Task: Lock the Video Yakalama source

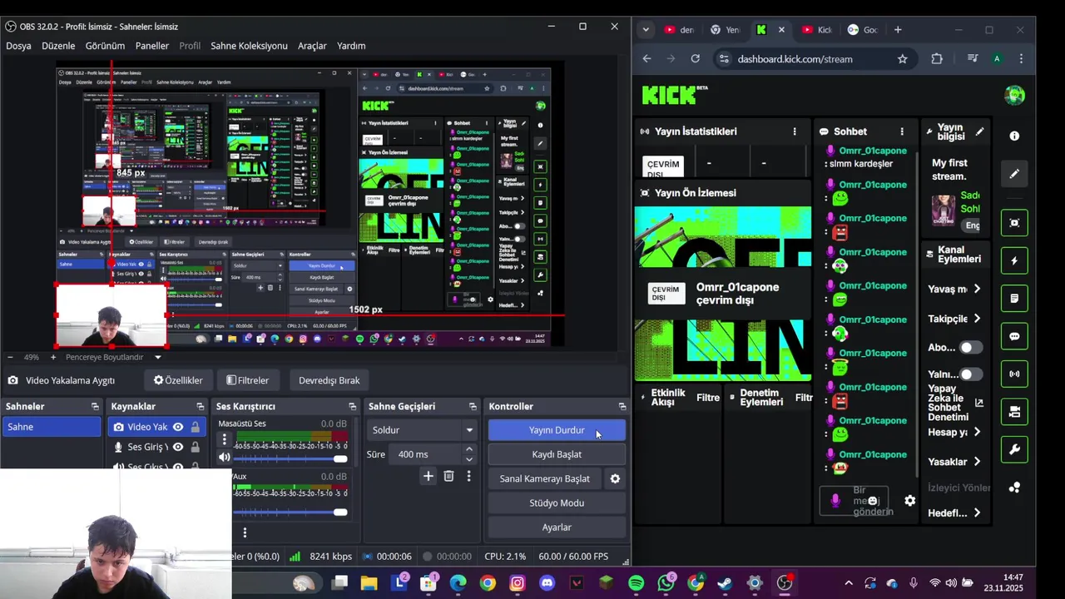Action: click(x=196, y=427)
